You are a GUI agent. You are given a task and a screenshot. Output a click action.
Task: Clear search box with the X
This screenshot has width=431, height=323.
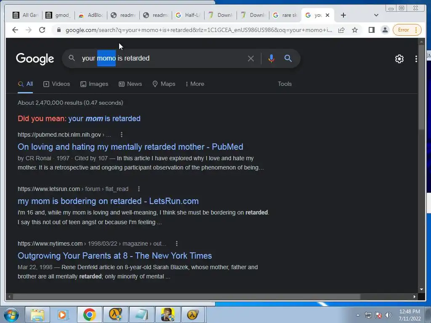(251, 58)
